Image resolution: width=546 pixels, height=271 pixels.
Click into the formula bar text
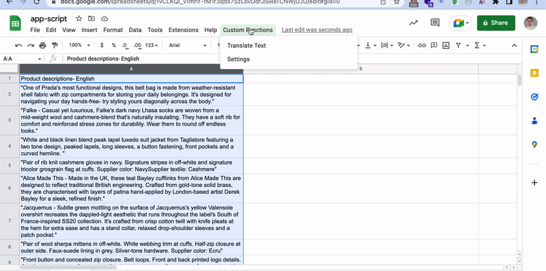point(103,59)
